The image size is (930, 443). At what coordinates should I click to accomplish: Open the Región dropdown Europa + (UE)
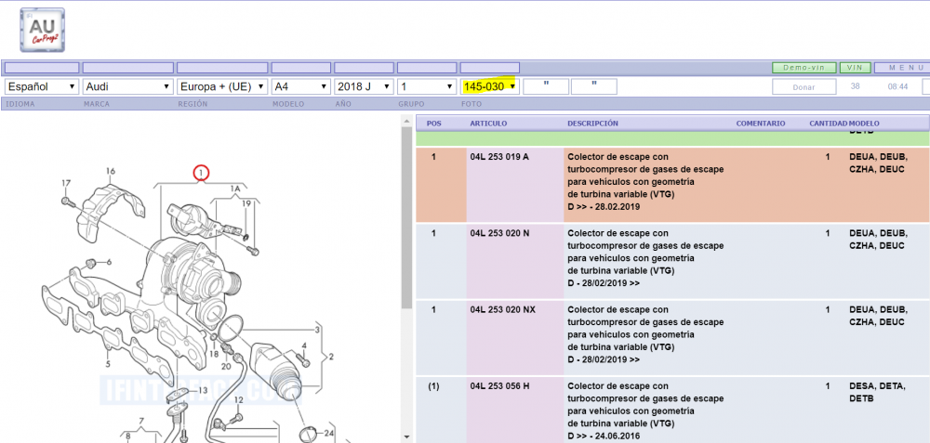222,86
